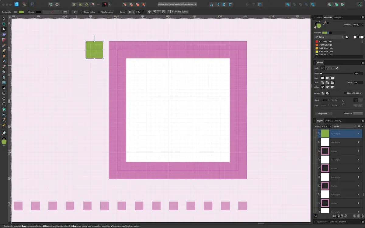Click the eyedropper color picker icon
This screenshot has width=365, height=228.
point(325,23)
